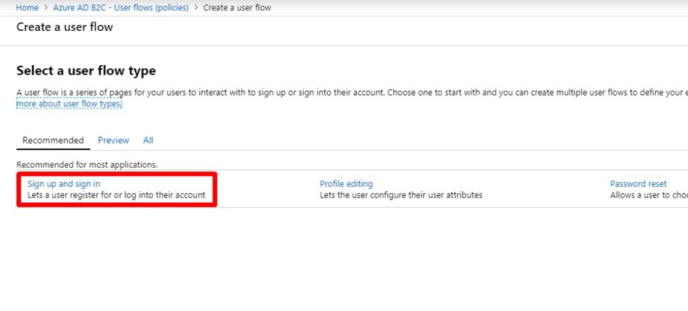Go to Home breadcrumb
Screen dimensions: 688x311
pyautogui.click(x=27, y=7)
